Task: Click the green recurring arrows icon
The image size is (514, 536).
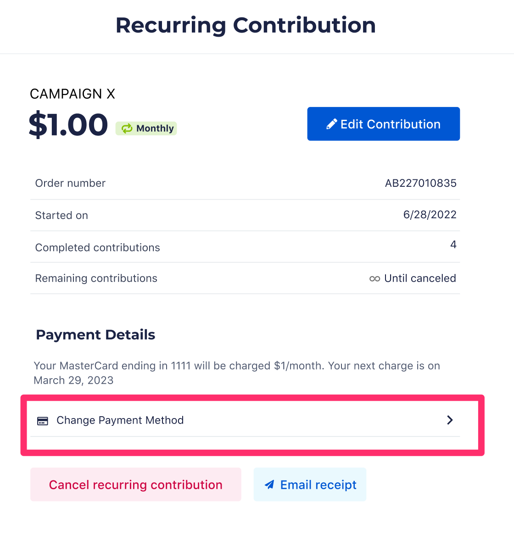Action: pyautogui.click(x=127, y=128)
